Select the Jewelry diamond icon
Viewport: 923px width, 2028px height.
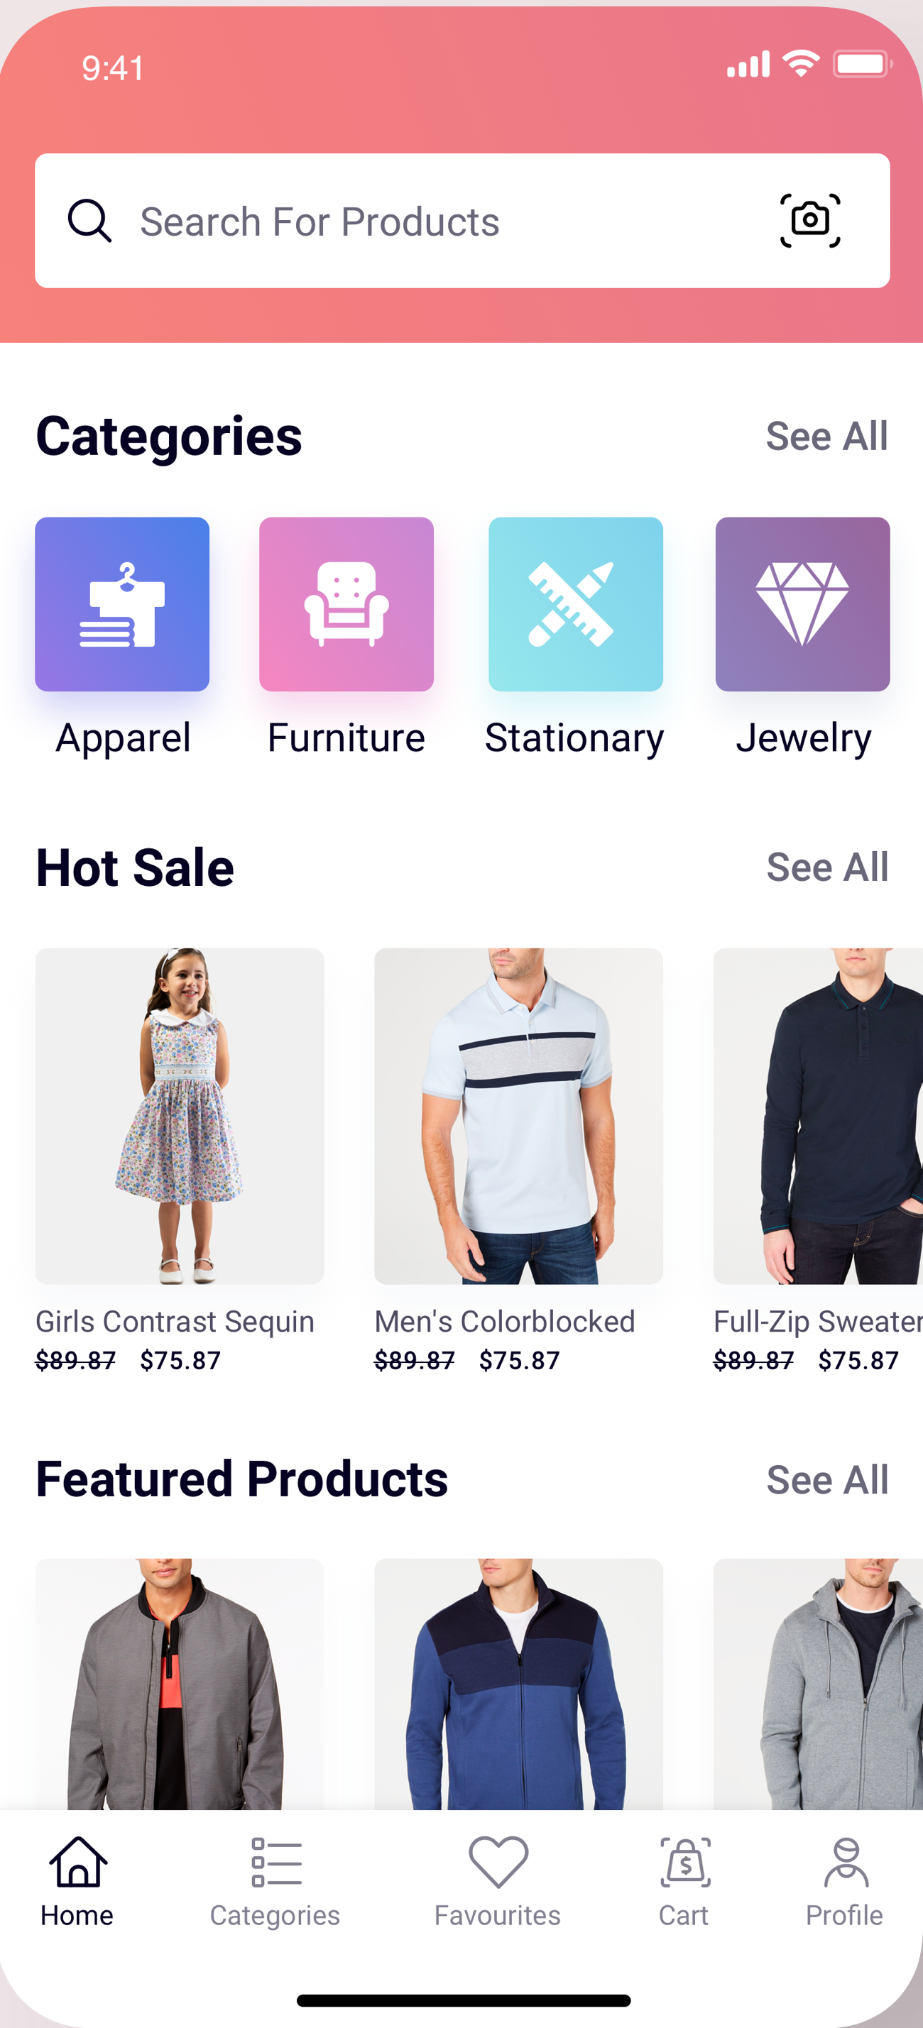click(802, 604)
